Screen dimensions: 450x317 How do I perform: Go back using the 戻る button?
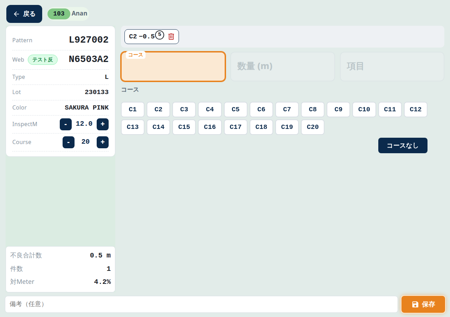pos(24,14)
